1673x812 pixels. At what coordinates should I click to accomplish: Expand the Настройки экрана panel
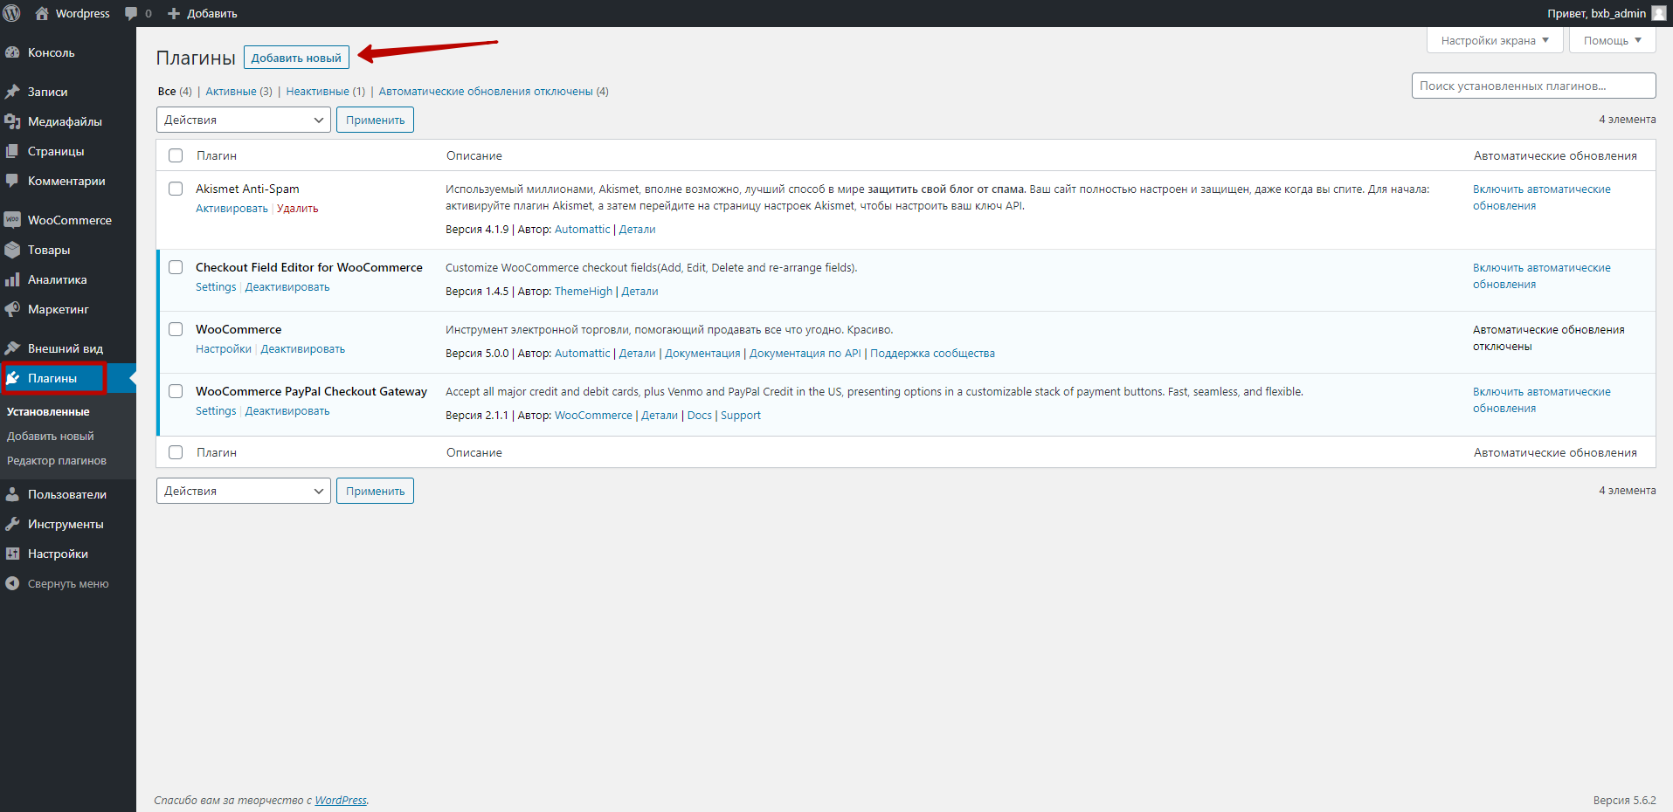coord(1495,40)
